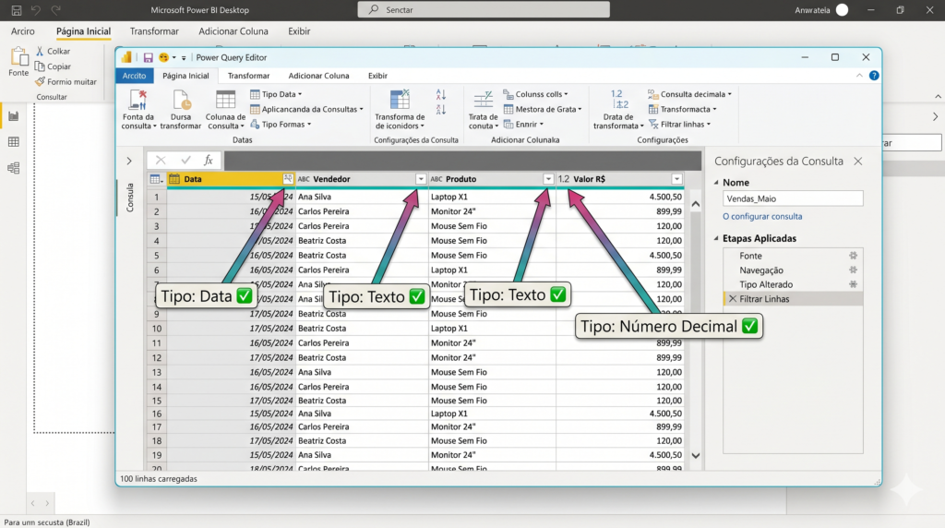Confirm the formula with checkmark icon
The width and height of the screenshot is (945, 528).
coord(185,160)
